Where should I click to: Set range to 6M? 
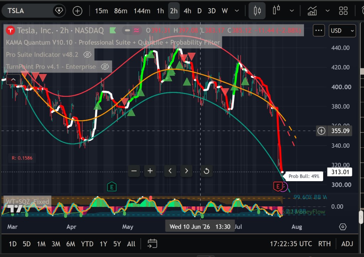click(71, 244)
